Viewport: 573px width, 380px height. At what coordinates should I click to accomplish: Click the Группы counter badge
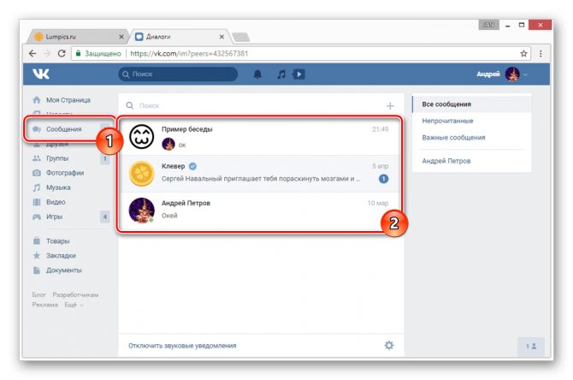[105, 158]
